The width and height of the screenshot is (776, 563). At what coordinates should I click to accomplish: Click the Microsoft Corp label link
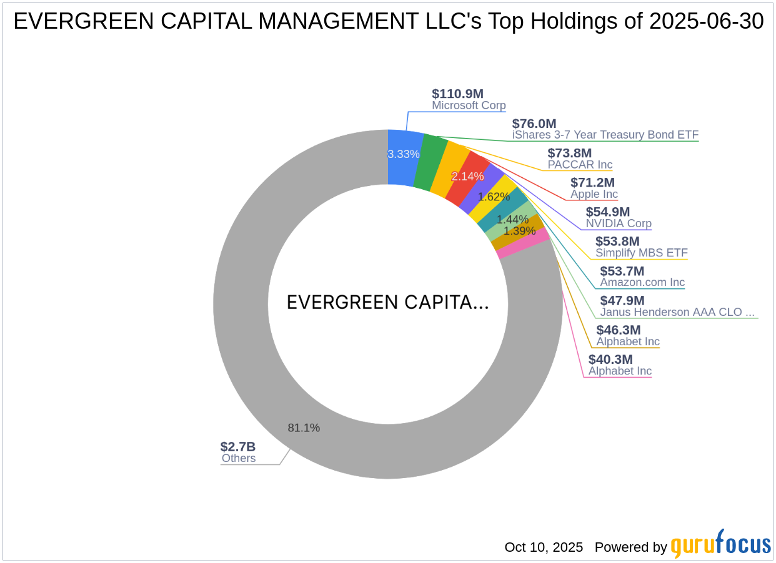point(468,105)
